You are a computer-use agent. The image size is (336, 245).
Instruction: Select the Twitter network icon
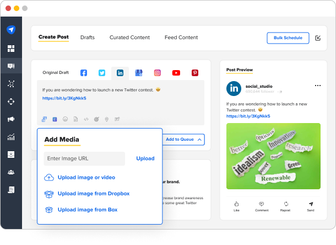102,73
